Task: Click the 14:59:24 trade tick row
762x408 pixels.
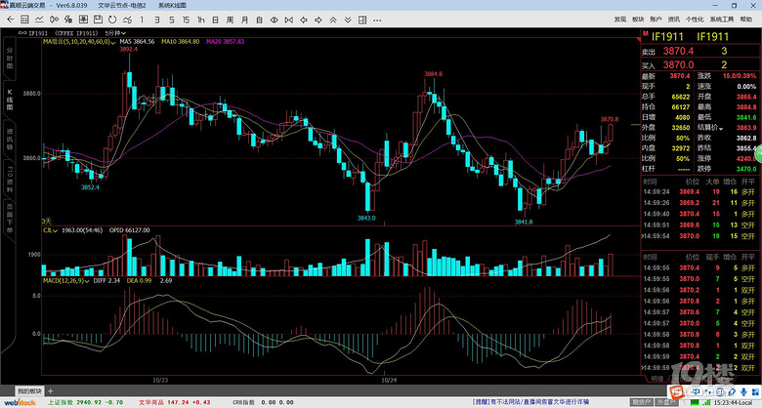Action: coord(698,192)
